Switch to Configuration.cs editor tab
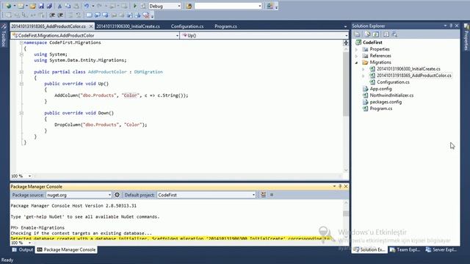The width and height of the screenshot is (470, 264). pos(187,26)
